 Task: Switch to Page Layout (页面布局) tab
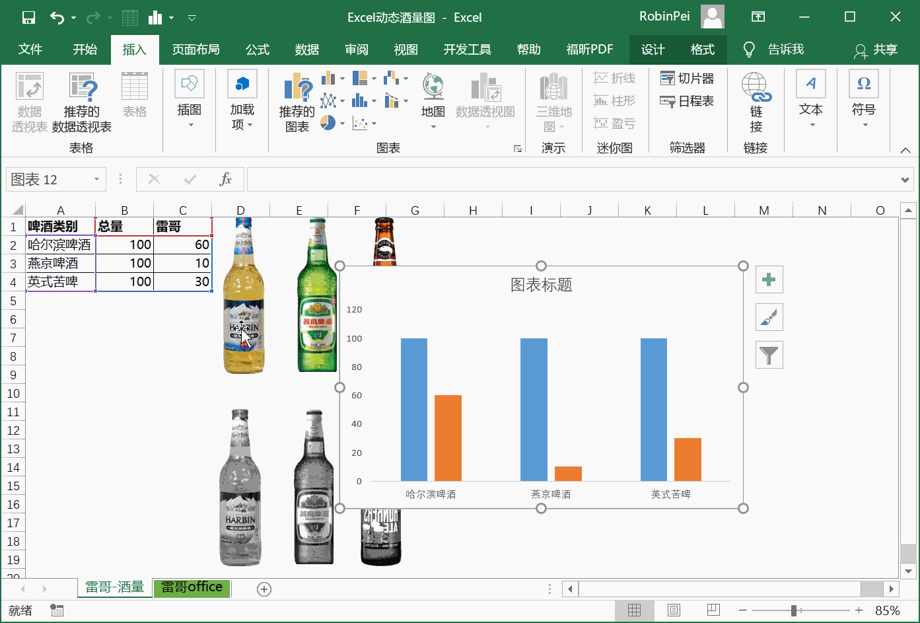(x=195, y=50)
